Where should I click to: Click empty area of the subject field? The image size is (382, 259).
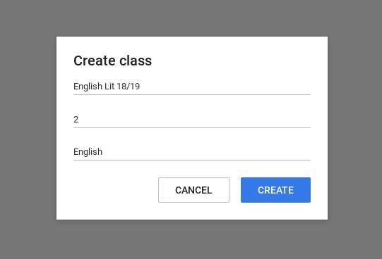207,152
